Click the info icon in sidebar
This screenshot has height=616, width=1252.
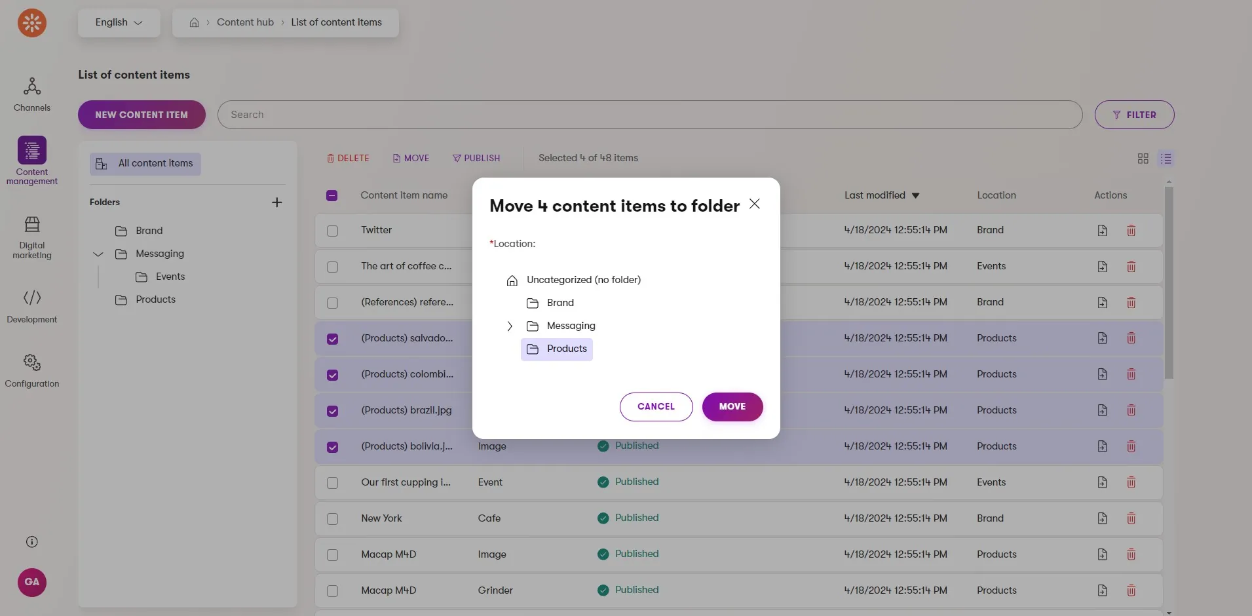pos(31,542)
